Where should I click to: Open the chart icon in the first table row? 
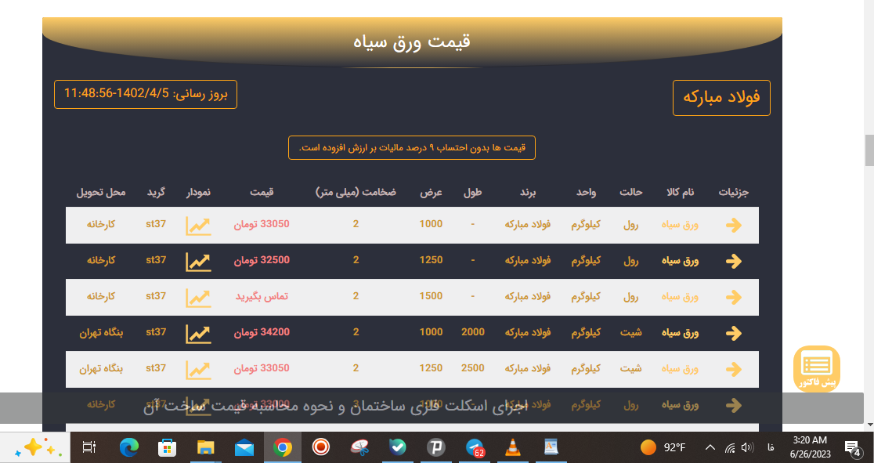click(198, 226)
